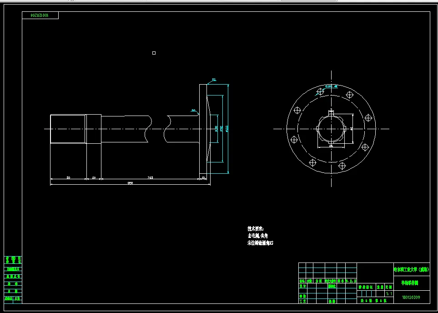Click the 1:1 scale value cell
The height and width of the screenshot is (313, 438).
click(x=389, y=294)
